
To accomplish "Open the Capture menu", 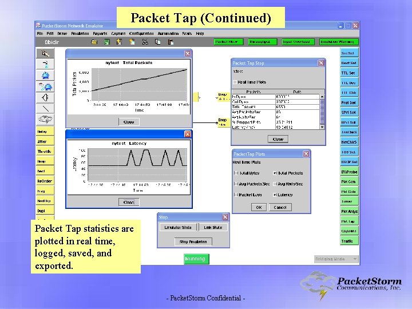I will point(118,33).
